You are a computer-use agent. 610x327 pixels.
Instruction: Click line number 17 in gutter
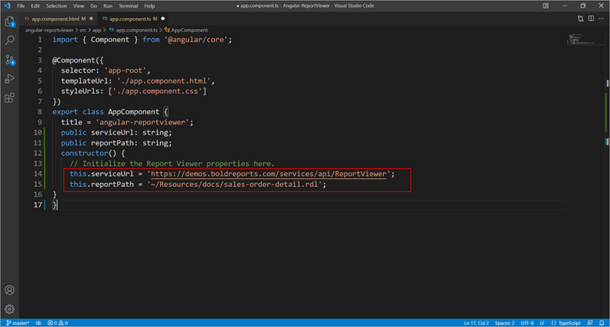(x=38, y=205)
